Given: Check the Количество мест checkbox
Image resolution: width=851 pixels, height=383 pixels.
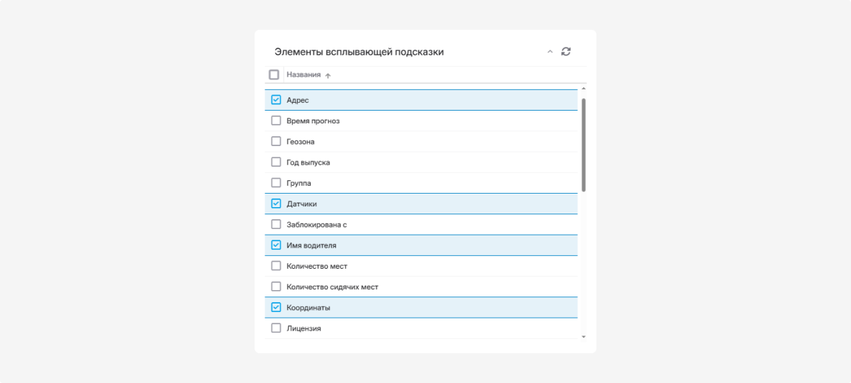Looking at the screenshot, I should (277, 266).
